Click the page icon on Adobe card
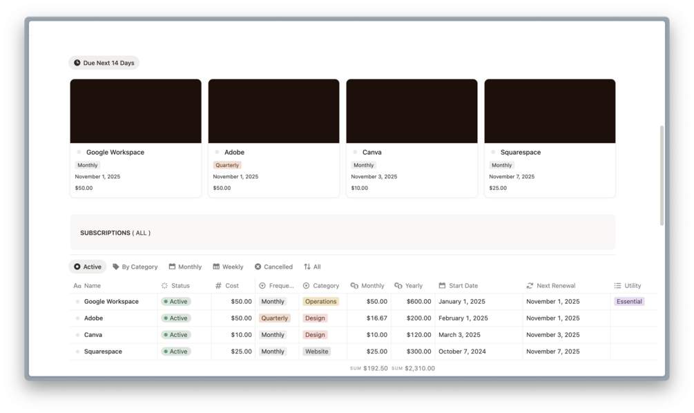This screenshot has width=694, height=413. tap(217, 152)
